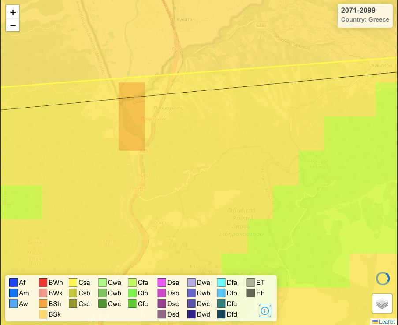Click the Dfb legend swatch
398x325 pixels.
tap(221, 293)
